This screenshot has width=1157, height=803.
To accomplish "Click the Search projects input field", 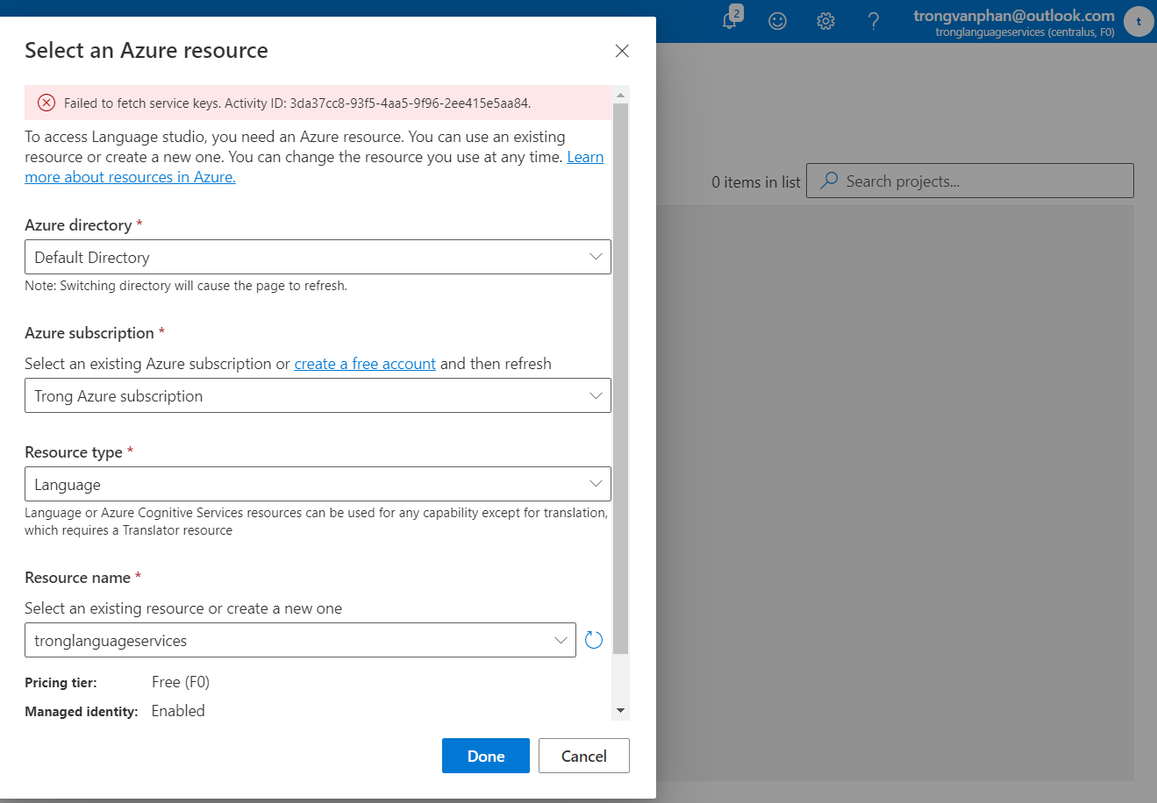I will pyautogui.click(x=970, y=181).
